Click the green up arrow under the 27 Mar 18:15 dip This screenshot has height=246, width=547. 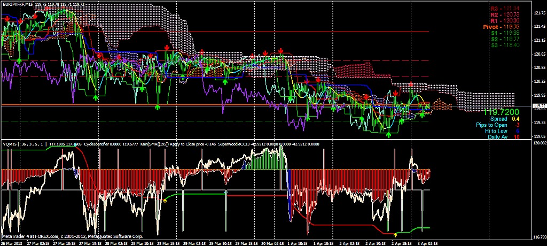point(96,97)
